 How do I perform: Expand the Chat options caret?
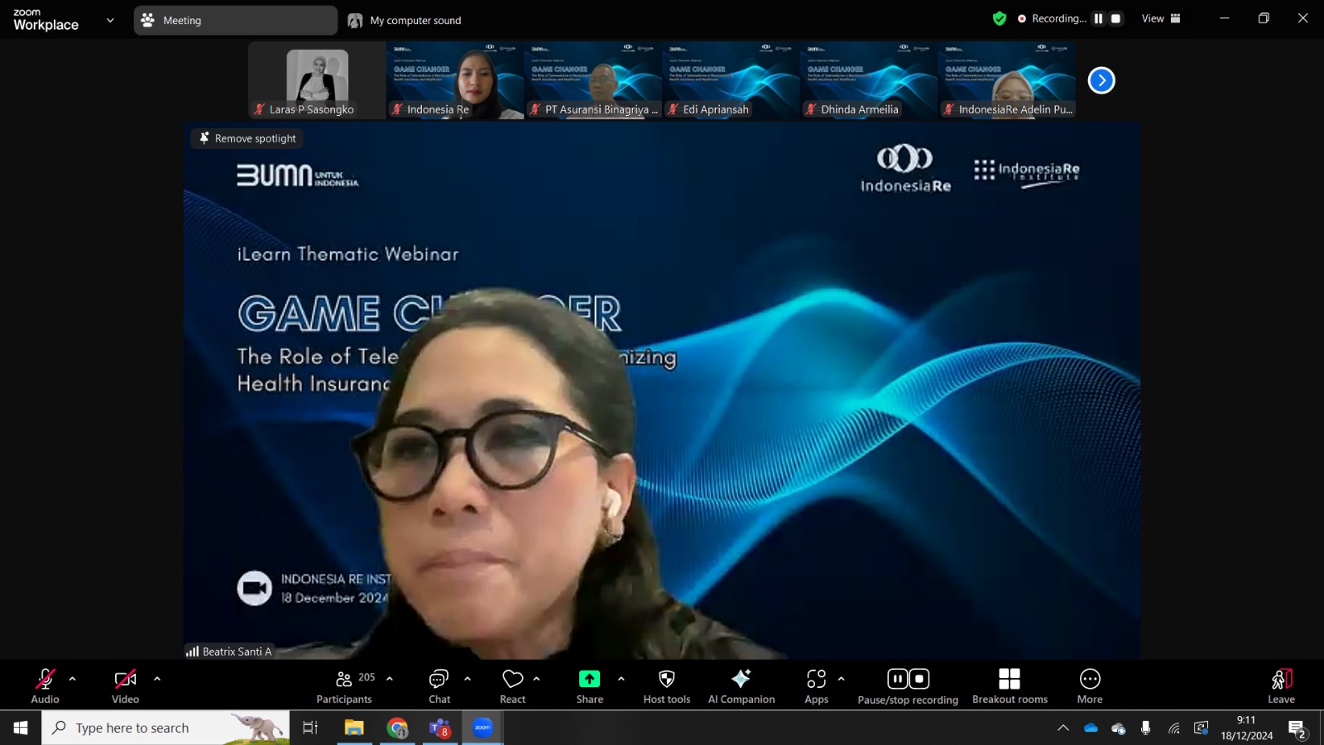(468, 679)
